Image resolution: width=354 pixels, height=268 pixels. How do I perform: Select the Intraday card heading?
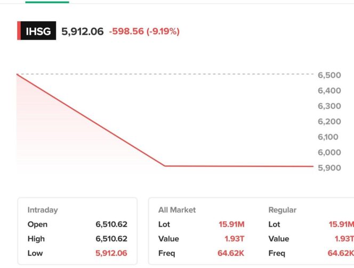coord(43,210)
